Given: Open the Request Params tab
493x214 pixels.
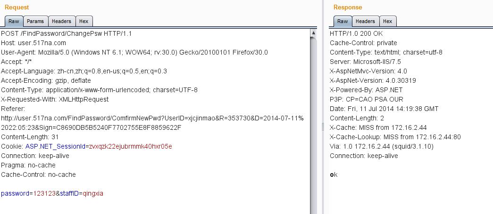Looking at the screenshot, I should [35, 21].
